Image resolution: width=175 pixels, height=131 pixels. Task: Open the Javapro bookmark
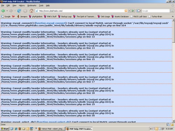pyautogui.click(x=22, y=16)
